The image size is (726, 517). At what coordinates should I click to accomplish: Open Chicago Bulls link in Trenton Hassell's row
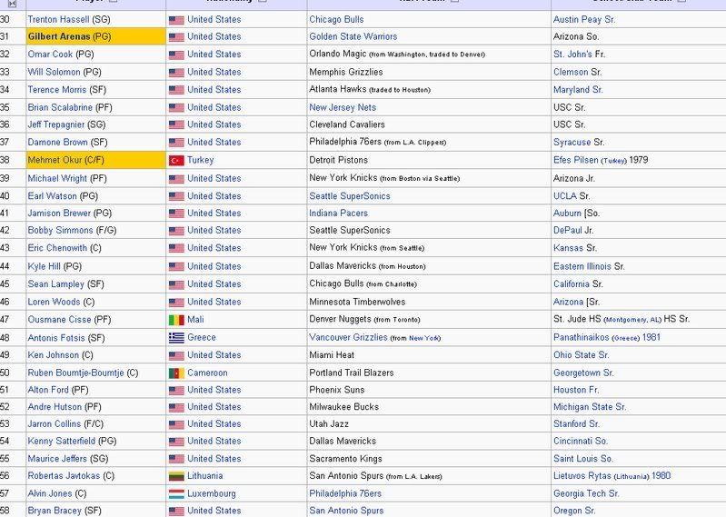click(336, 19)
